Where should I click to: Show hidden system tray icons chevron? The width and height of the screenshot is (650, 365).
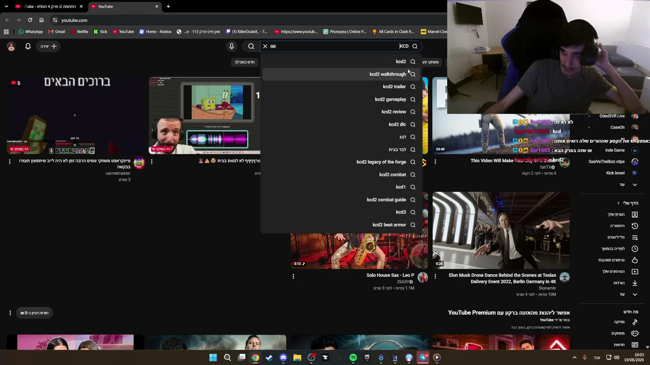(x=574, y=358)
